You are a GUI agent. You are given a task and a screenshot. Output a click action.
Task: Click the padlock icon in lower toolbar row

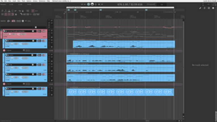16,14
